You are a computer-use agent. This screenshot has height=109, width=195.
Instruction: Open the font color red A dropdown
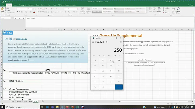point(36,12)
